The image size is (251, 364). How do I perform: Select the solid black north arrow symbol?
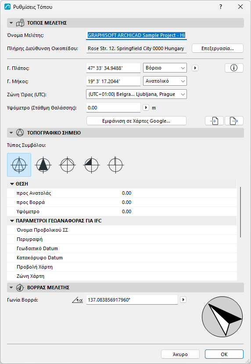click(x=43, y=165)
